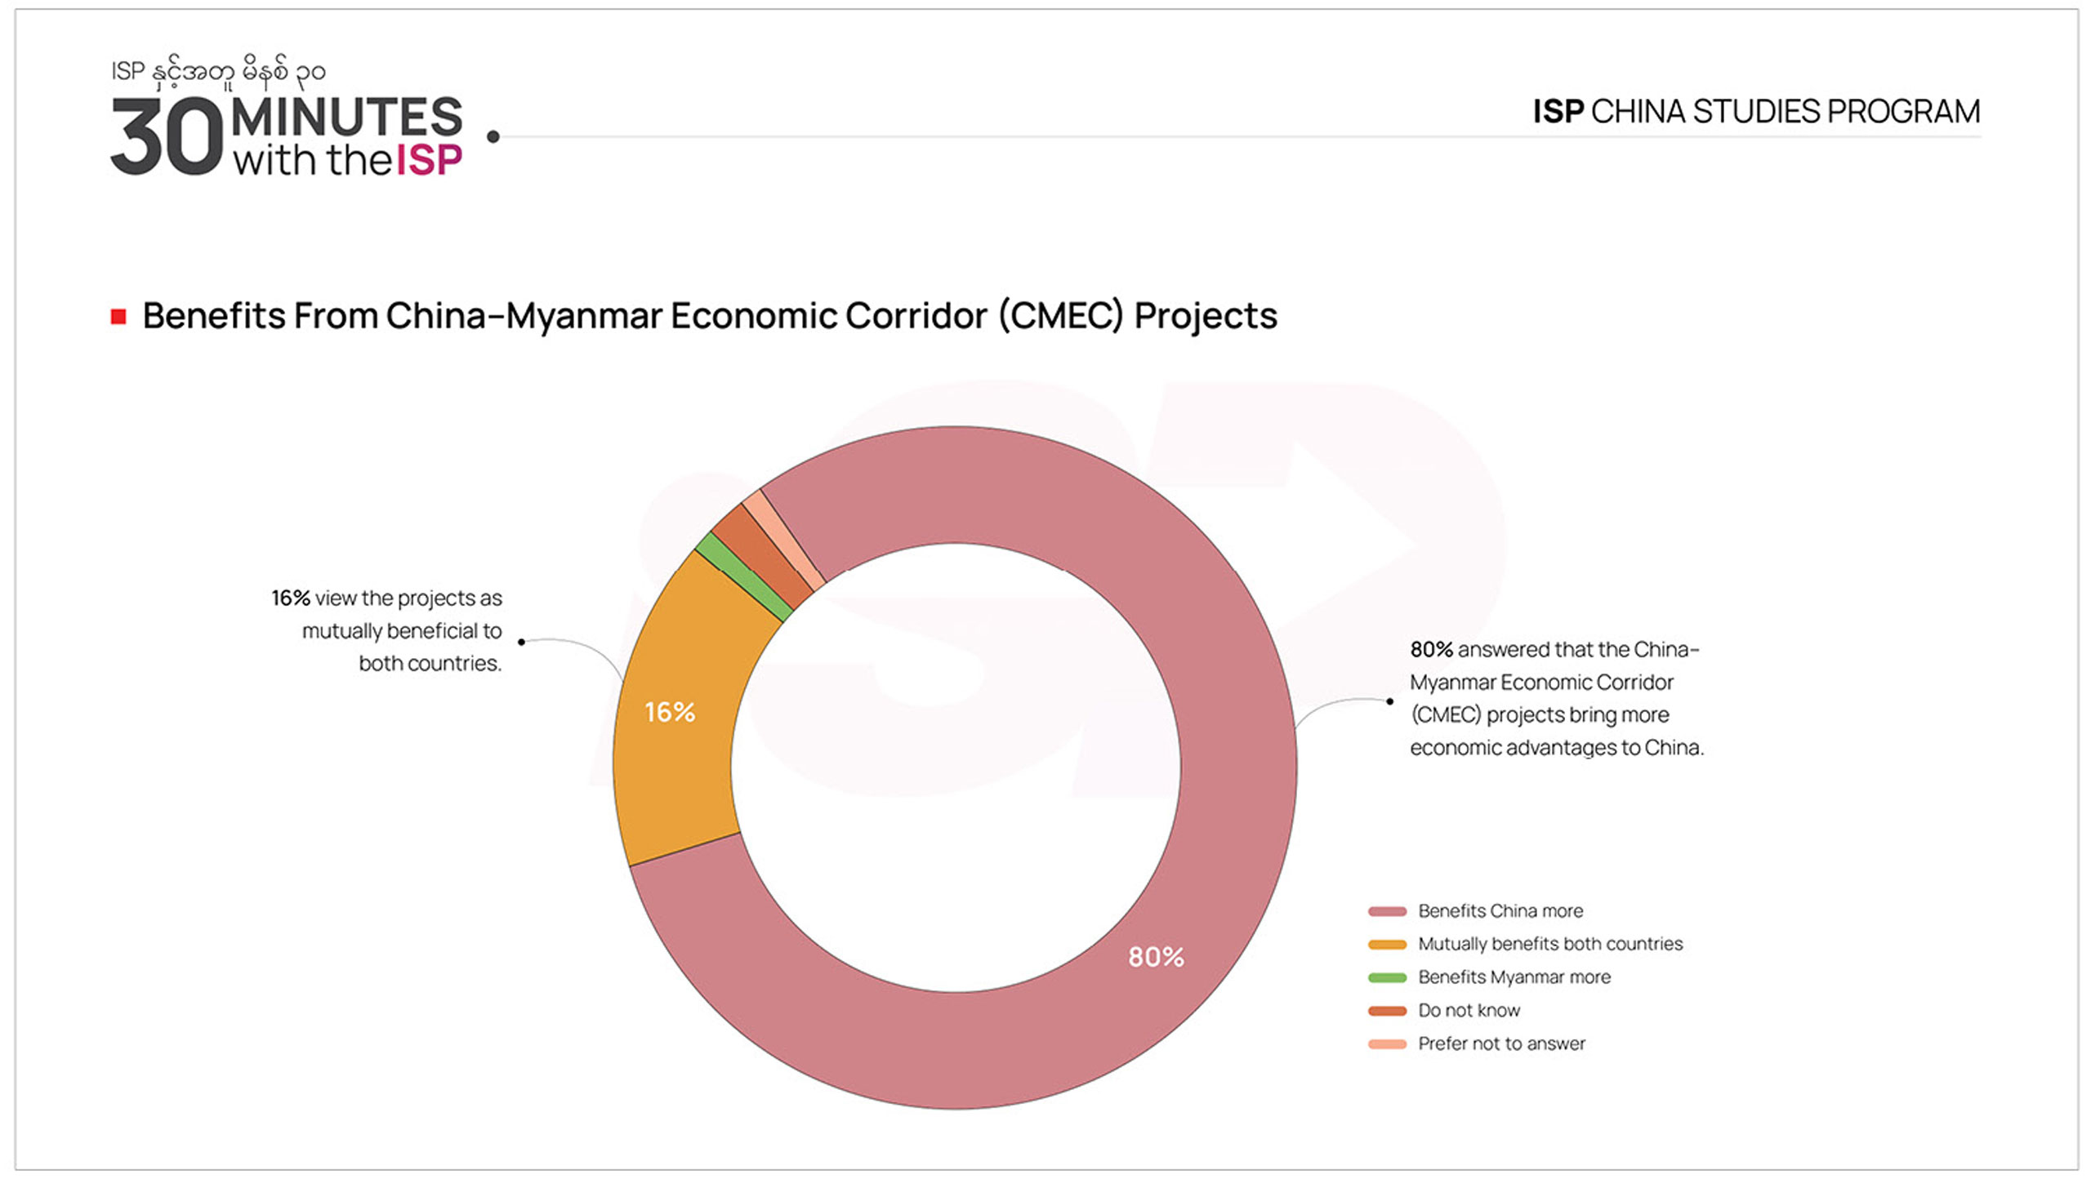Click the callout dot beside the 16% annotation
Image resolution: width=2091 pixels, height=1179 pixels.
click(x=521, y=642)
